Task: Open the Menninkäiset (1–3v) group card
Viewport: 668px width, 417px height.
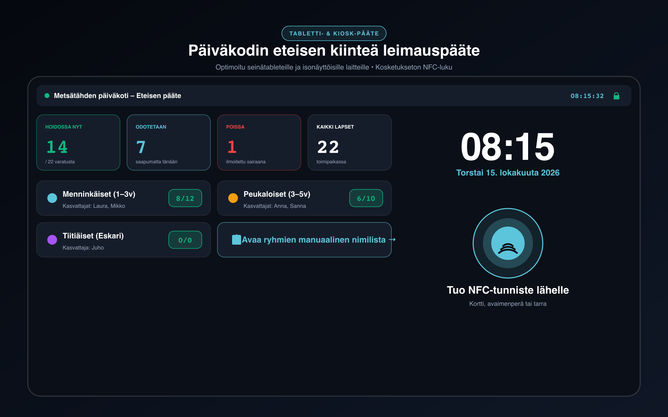Action: click(124, 198)
